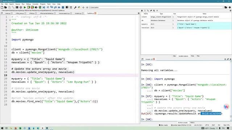
Task: Open the console tab browse icon
Action: tap(142, 59)
